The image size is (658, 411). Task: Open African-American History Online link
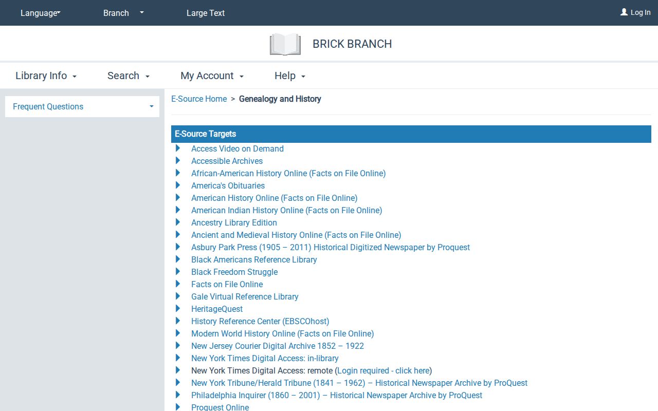coord(288,173)
